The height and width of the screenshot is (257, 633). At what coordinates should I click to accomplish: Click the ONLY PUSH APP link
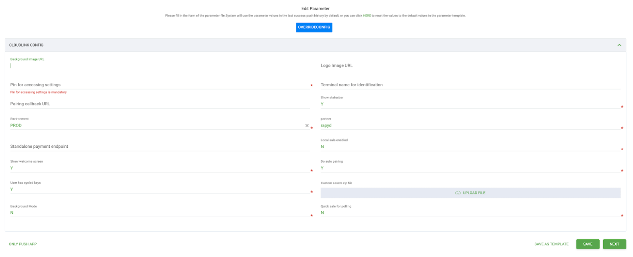tap(23, 244)
